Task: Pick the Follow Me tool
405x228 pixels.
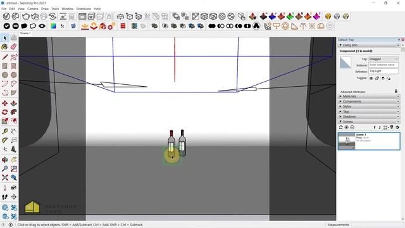Action: coord(14,112)
